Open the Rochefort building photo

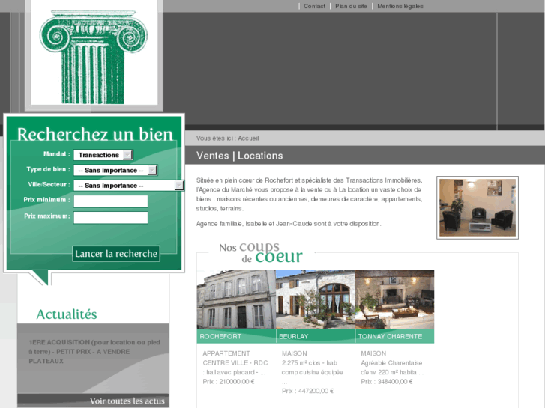[236, 299]
